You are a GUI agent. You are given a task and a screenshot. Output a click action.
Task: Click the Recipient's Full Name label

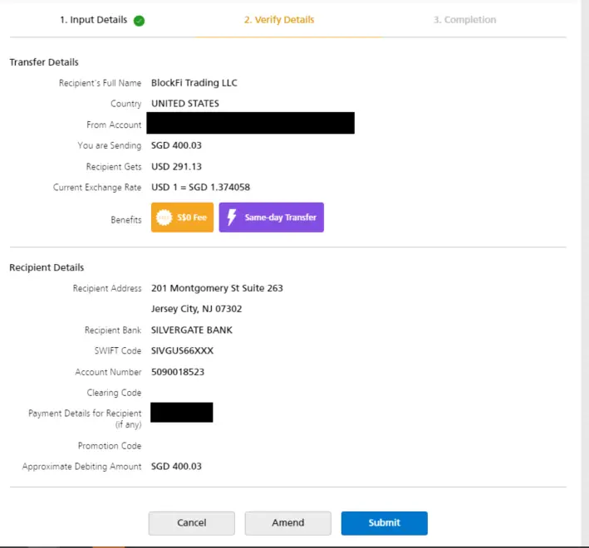100,83
